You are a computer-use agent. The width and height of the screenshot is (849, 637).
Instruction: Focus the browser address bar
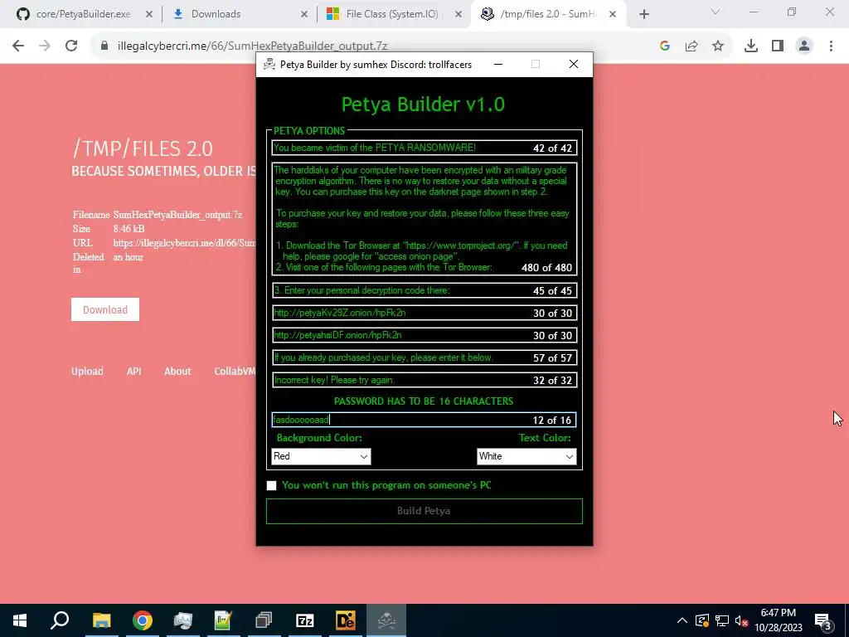tap(374, 46)
